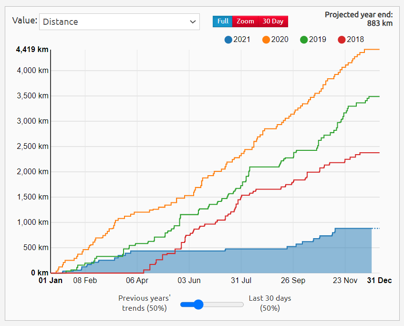Open the Value dropdown showing Distance
This screenshot has width=404, height=326.
[114, 21]
